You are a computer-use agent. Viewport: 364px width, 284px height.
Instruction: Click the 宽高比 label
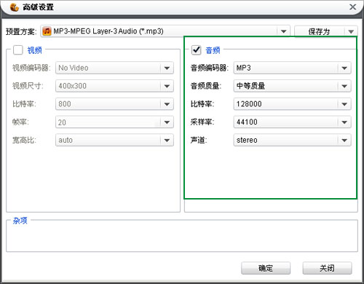point(24,140)
